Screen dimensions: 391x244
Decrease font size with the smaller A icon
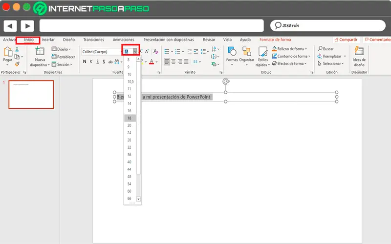pos(147,52)
